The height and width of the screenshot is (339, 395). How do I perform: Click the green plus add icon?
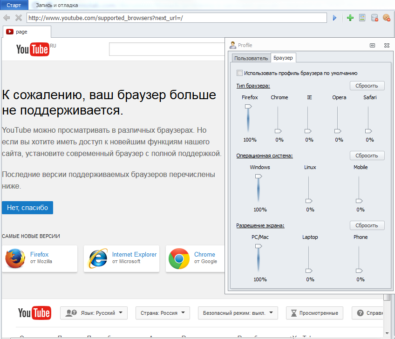(350, 18)
